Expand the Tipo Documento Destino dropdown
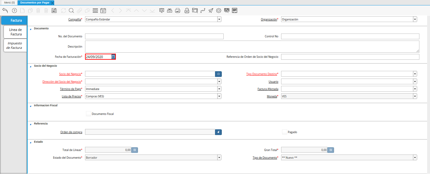The height and width of the screenshot is (174, 430). 415,74
